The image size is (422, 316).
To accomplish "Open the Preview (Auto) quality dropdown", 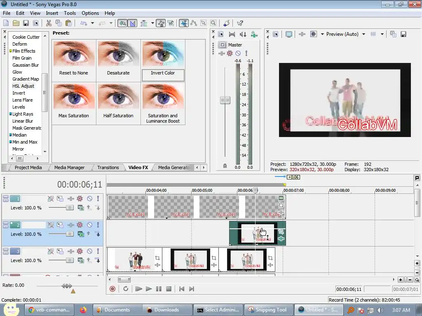I will tap(364, 34).
